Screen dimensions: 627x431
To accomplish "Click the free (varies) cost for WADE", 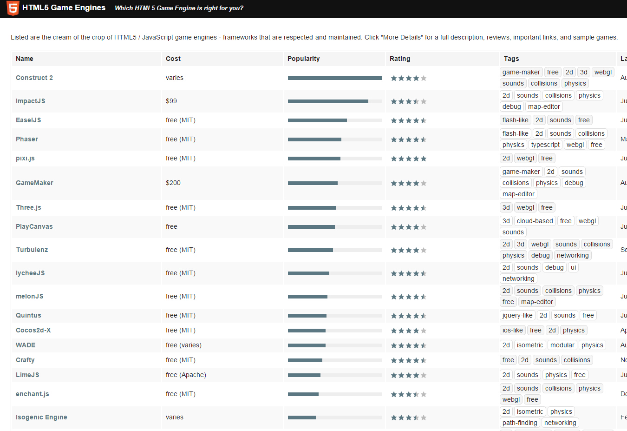I will (x=183, y=345).
